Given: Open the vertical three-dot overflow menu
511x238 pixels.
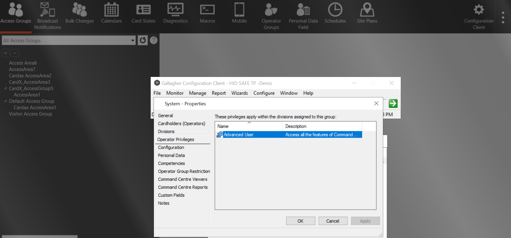Looking at the screenshot, I should click(x=503, y=18).
